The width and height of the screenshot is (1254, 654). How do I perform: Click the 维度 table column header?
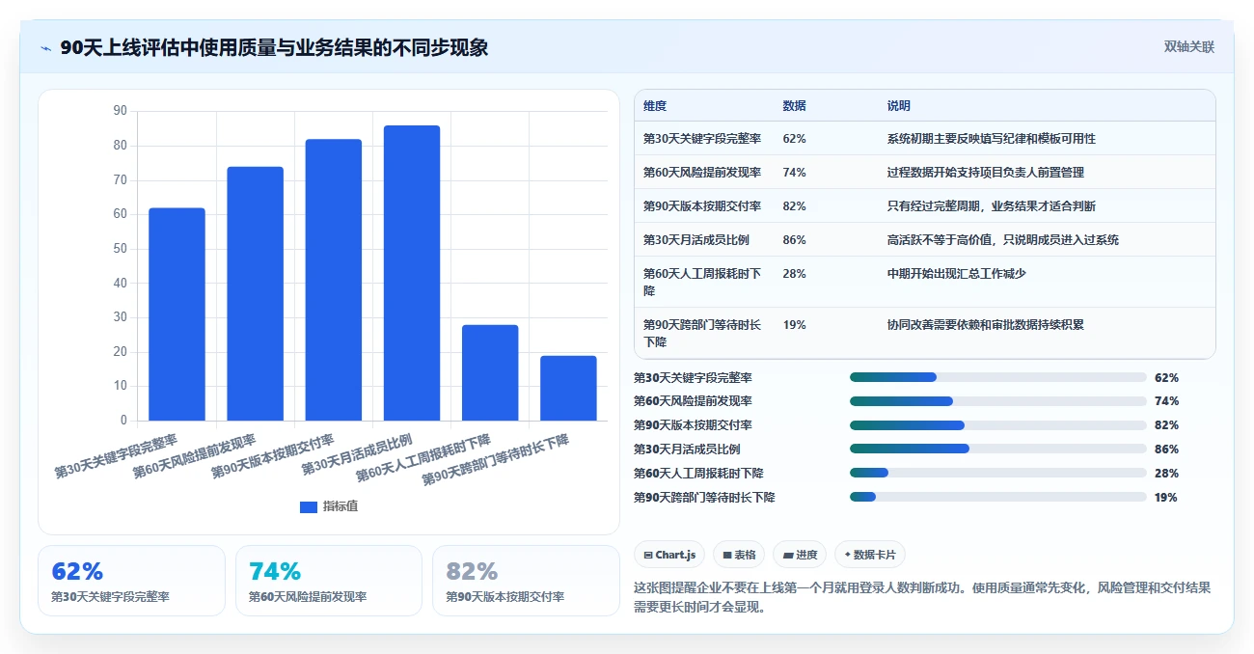[655, 106]
